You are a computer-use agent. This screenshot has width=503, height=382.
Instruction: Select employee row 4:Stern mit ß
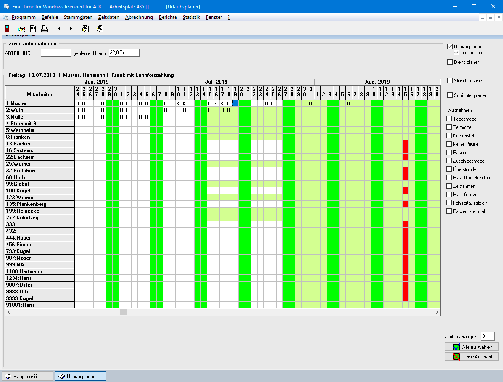click(40, 124)
